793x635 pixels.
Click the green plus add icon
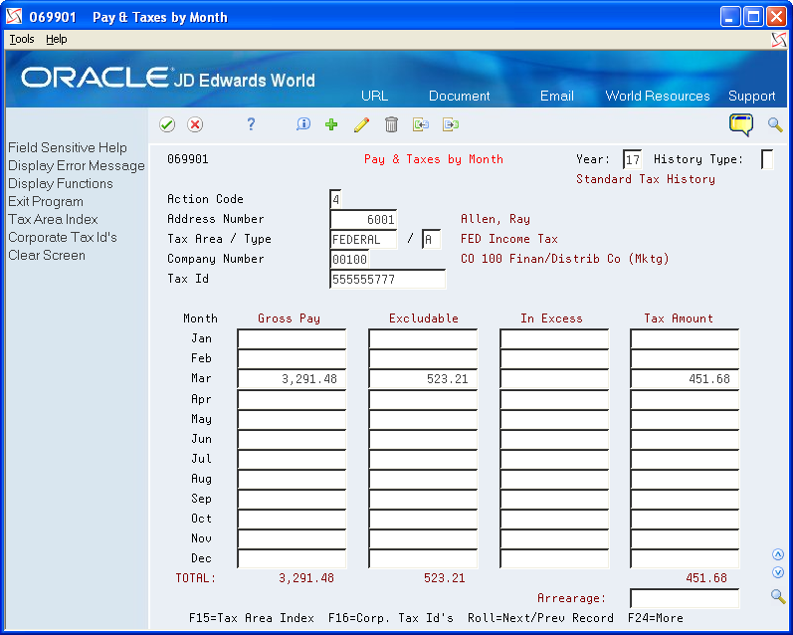[331, 124]
